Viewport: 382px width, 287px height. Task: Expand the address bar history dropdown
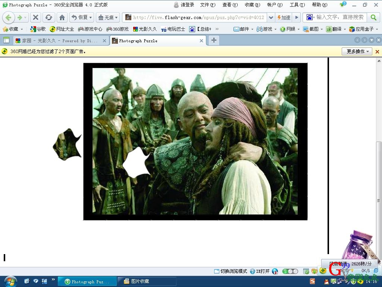(271, 17)
